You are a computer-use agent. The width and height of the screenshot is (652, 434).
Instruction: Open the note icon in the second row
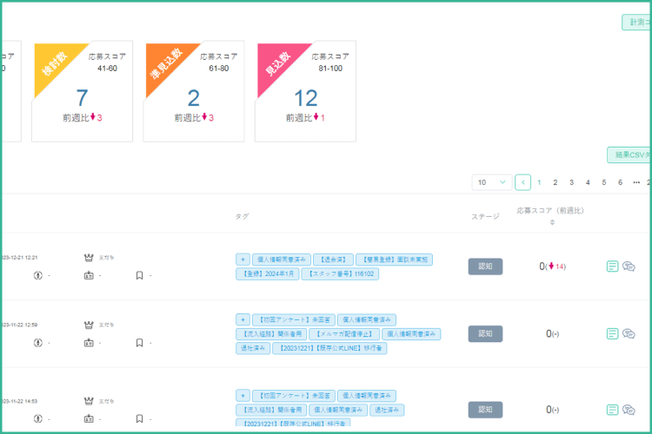click(x=612, y=333)
